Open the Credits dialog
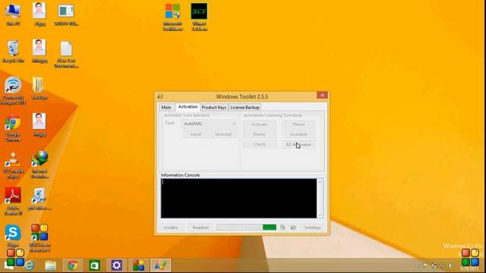486x273 pixels. click(x=171, y=227)
